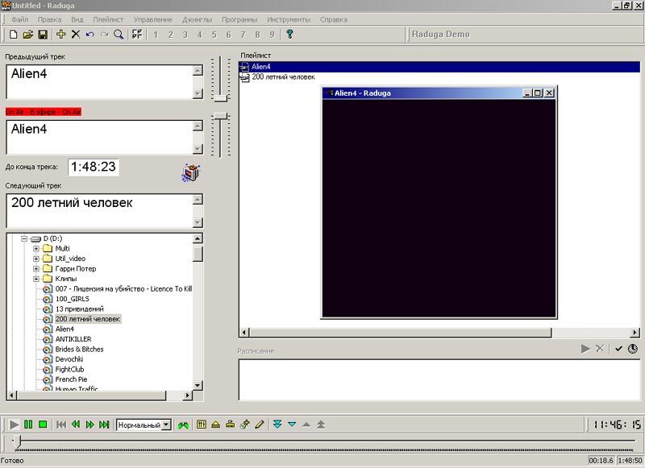Select the 100_GIRLS file in the tree

[72, 299]
